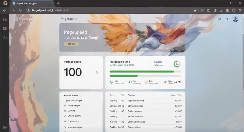Expand the Perfest Score card chevron
Image resolution: width=244 pixels, height=132 pixels.
[97, 72]
